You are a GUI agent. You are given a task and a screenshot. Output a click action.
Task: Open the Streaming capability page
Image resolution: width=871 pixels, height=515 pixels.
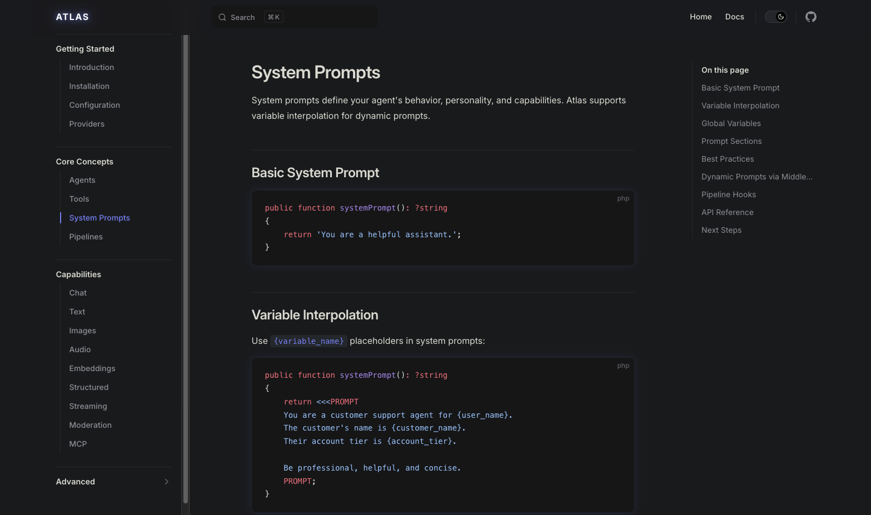[88, 406]
